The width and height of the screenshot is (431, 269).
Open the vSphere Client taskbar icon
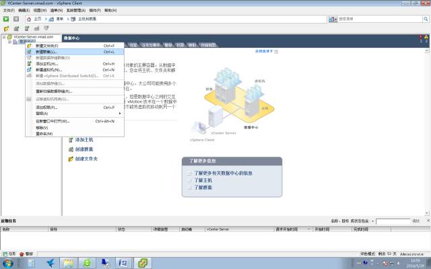coord(143,263)
